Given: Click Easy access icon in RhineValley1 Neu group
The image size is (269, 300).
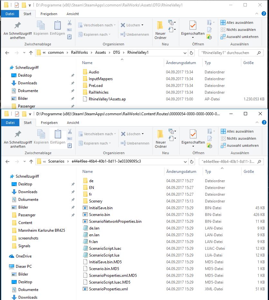Looking at the screenshot, I should [172, 30].
